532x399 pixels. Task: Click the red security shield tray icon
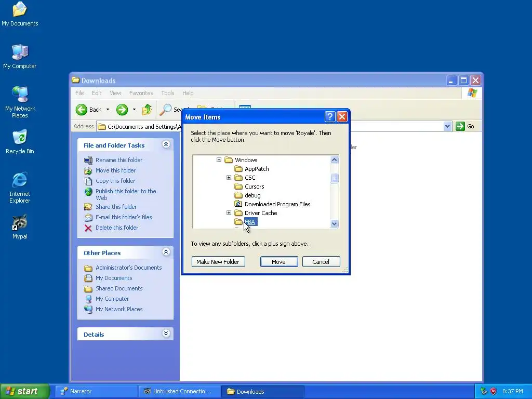[494, 391]
